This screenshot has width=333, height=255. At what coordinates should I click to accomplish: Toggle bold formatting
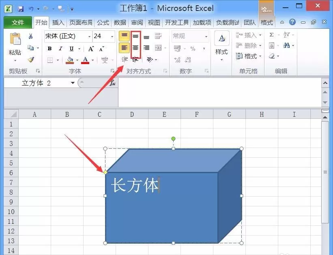click(50, 49)
